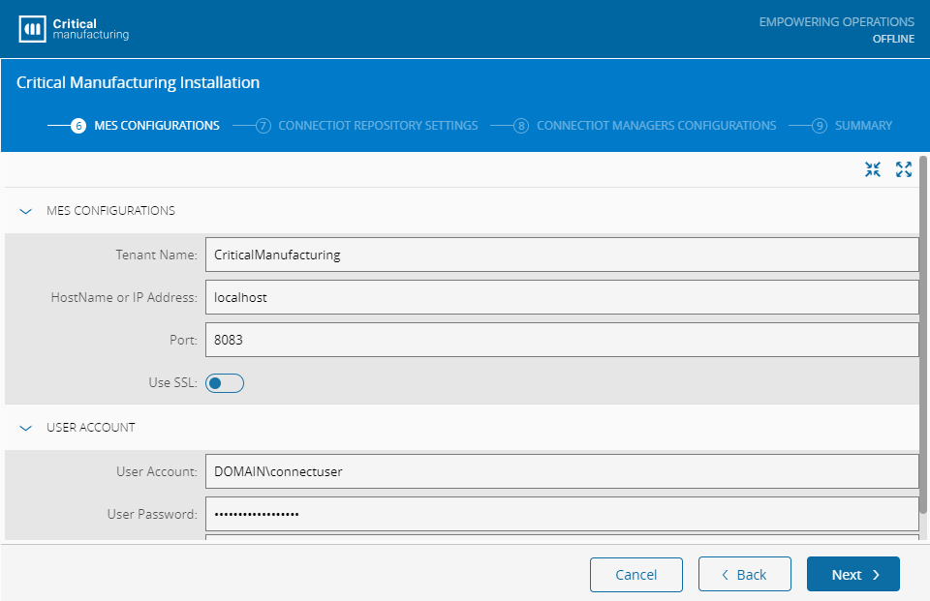Go Back to the previous step
Image resolution: width=930 pixels, height=601 pixels.
point(744,574)
